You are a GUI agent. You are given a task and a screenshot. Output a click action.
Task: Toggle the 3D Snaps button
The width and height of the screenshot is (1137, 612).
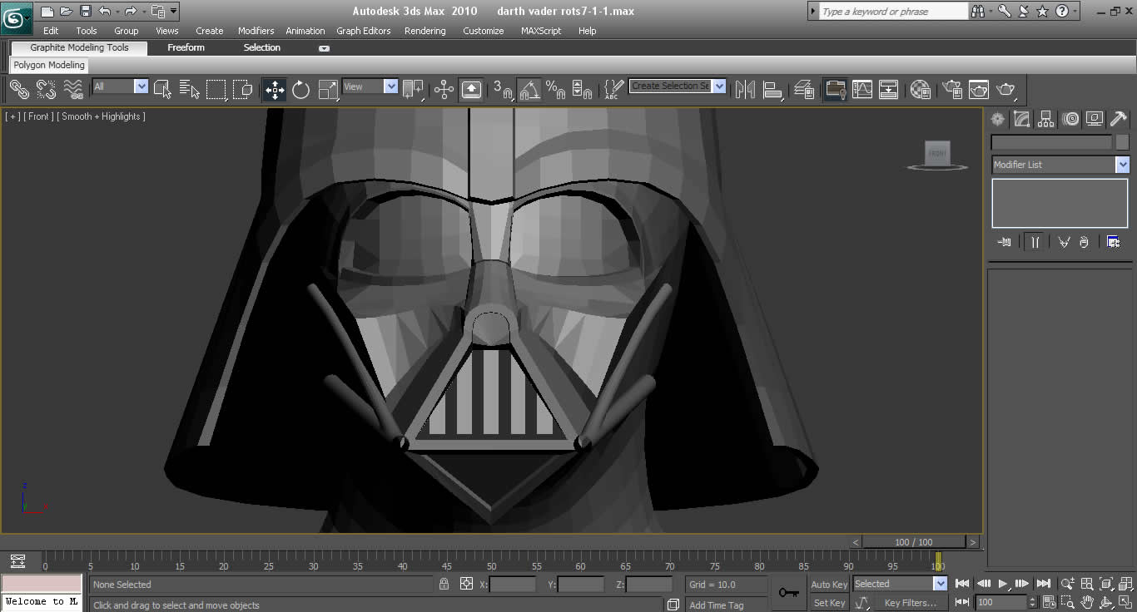point(503,89)
